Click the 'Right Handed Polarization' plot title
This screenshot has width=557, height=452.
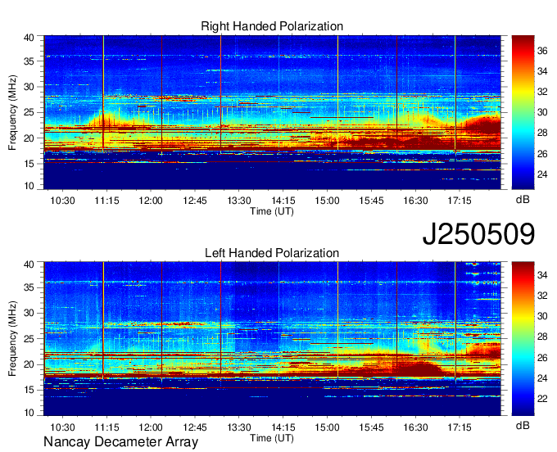pyautogui.click(x=272, y=26)
